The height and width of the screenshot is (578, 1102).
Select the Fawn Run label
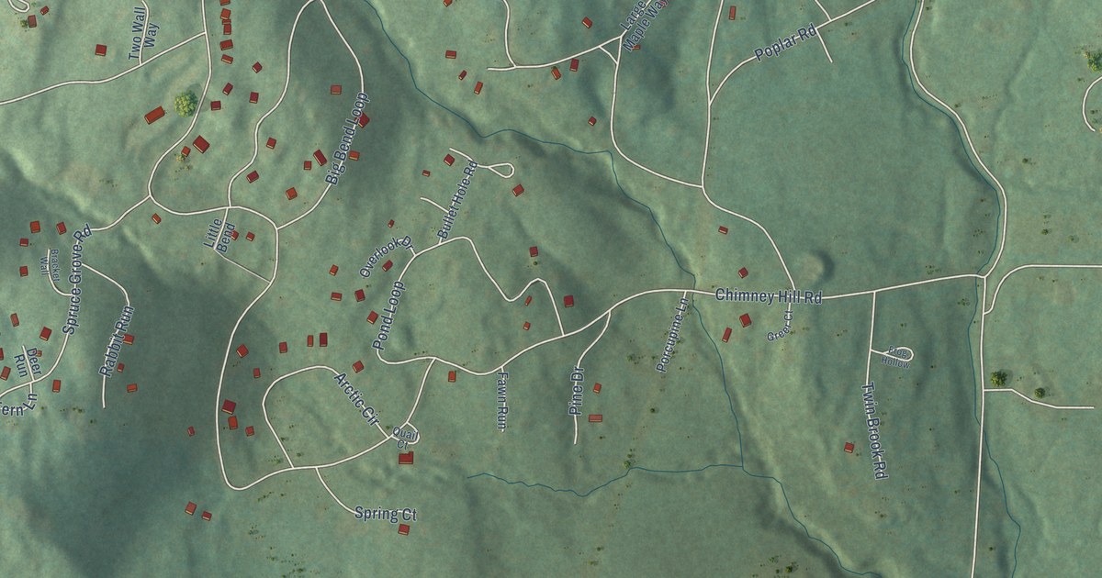501,399
